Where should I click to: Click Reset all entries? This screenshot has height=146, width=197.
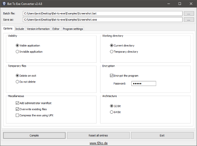click(98, 136)
